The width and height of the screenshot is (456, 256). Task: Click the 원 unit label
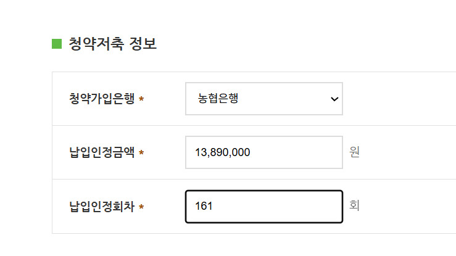click(x=354, y=152)
